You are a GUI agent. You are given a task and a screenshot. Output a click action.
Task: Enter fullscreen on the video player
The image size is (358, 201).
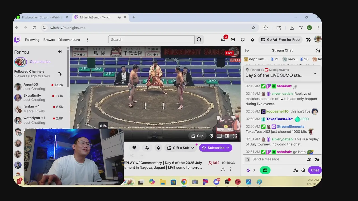click(x=235, y=136)
